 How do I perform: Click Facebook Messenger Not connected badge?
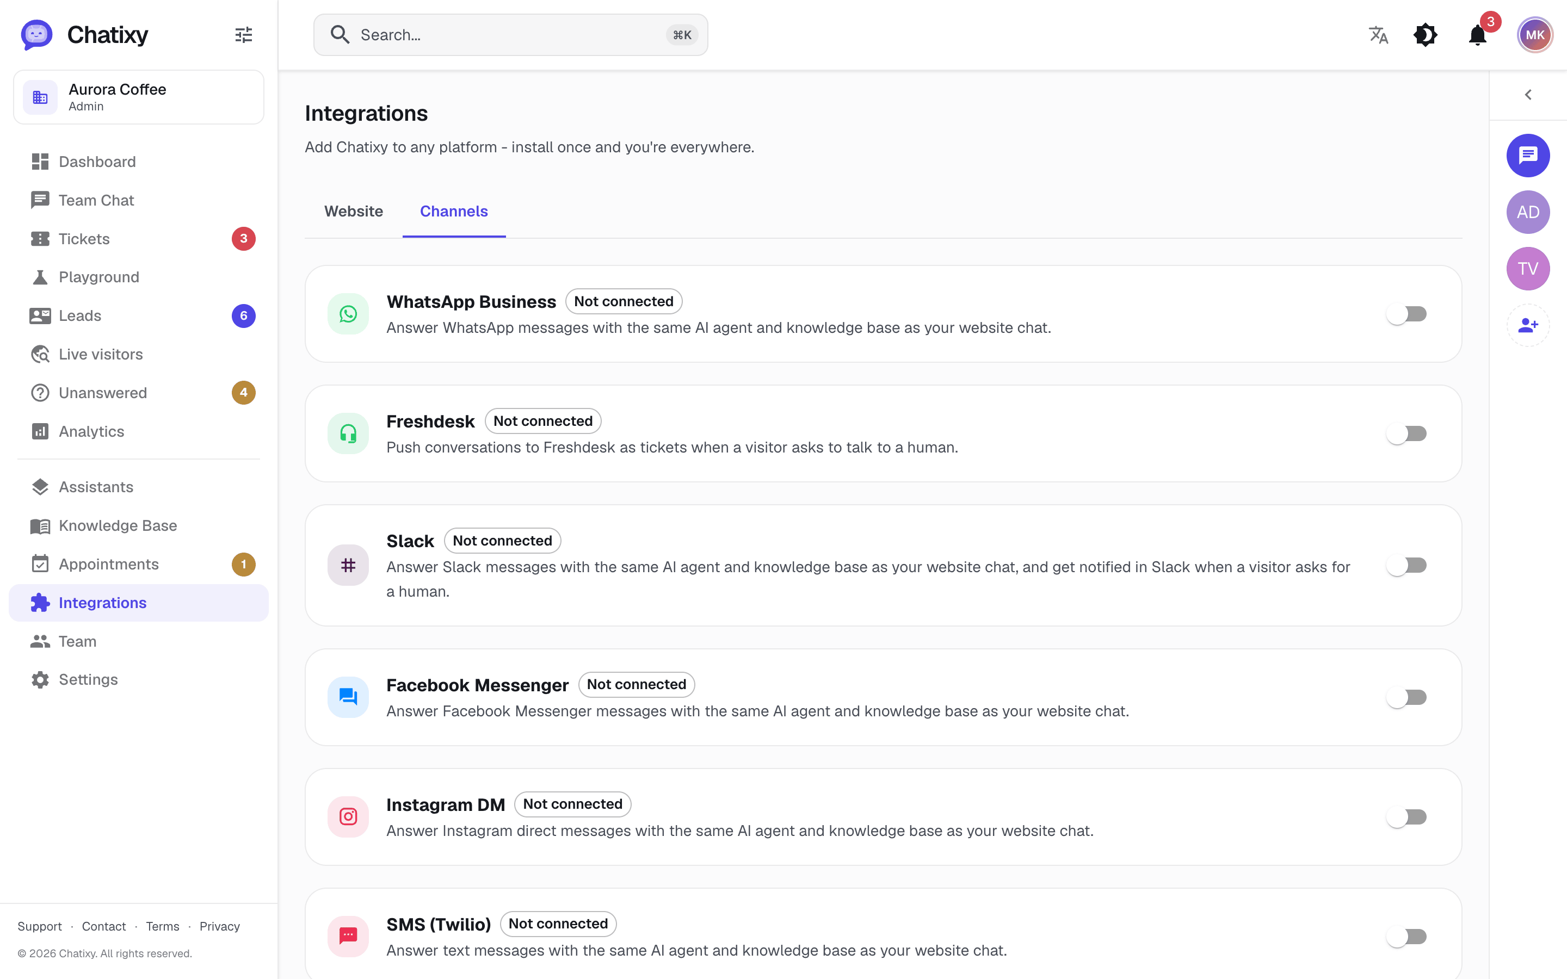point(637,684)
